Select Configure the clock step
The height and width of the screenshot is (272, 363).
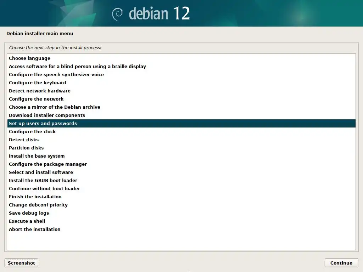[x=181, y=132]
